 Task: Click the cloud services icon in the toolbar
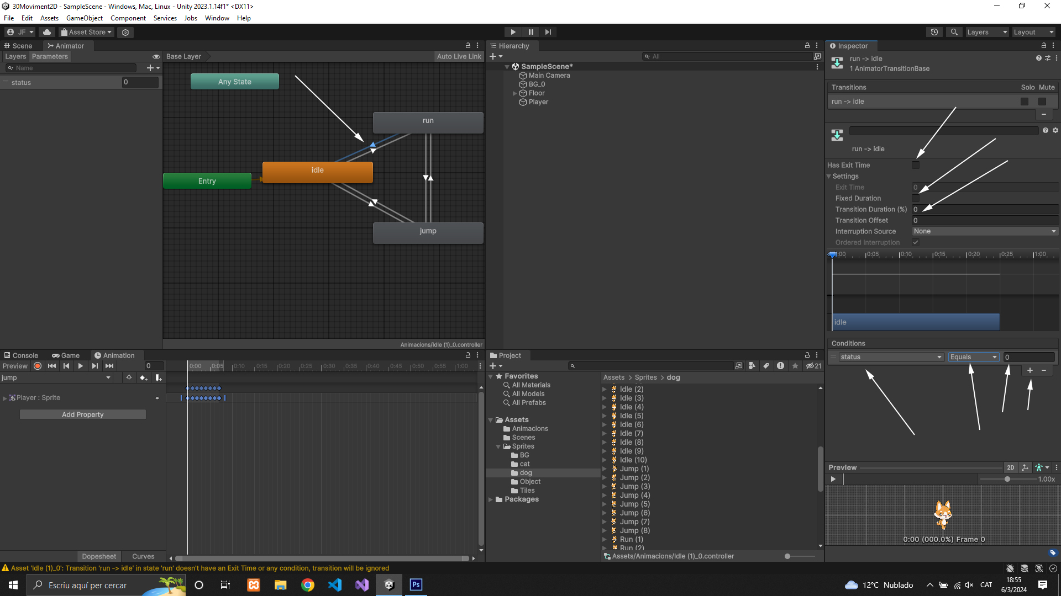tap(47, 32)
